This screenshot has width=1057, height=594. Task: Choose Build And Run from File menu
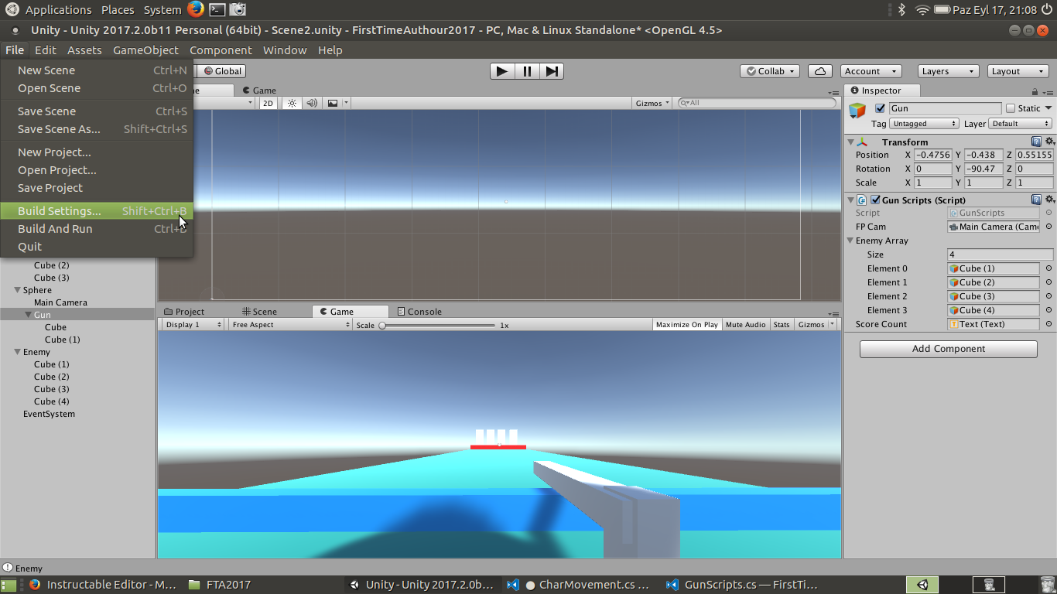[x=97, y=229]
